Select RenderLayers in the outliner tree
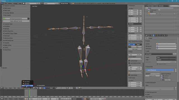Image resolution: width=179 pixels, height=100 pixels. pyautogui.click(x=153, y=10)
